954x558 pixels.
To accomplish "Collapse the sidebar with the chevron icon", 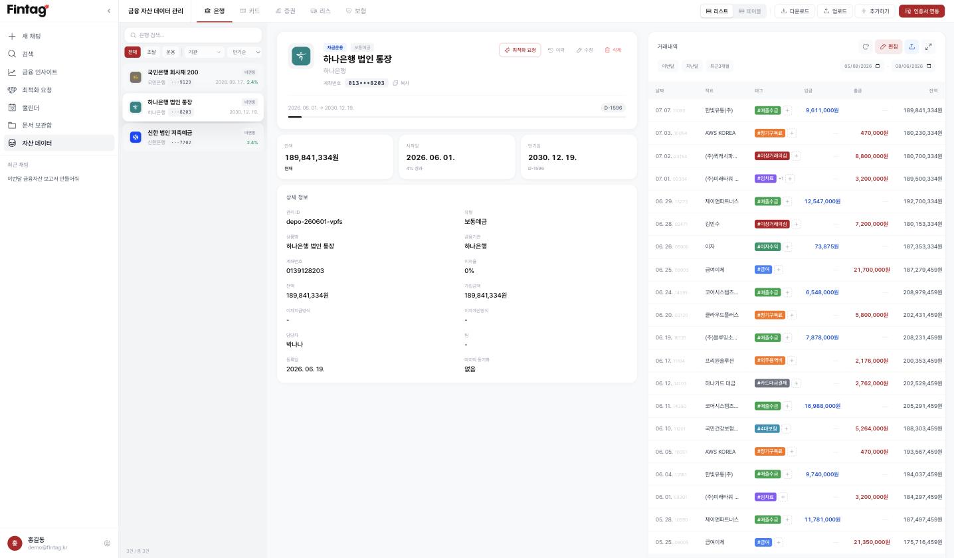I will coord(108,11).
